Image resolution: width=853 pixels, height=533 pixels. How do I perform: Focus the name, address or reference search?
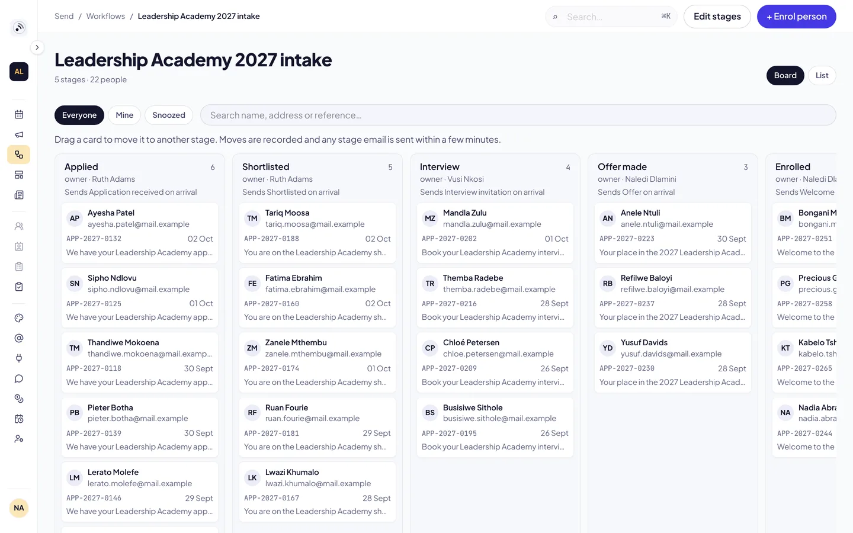[518, 115]
